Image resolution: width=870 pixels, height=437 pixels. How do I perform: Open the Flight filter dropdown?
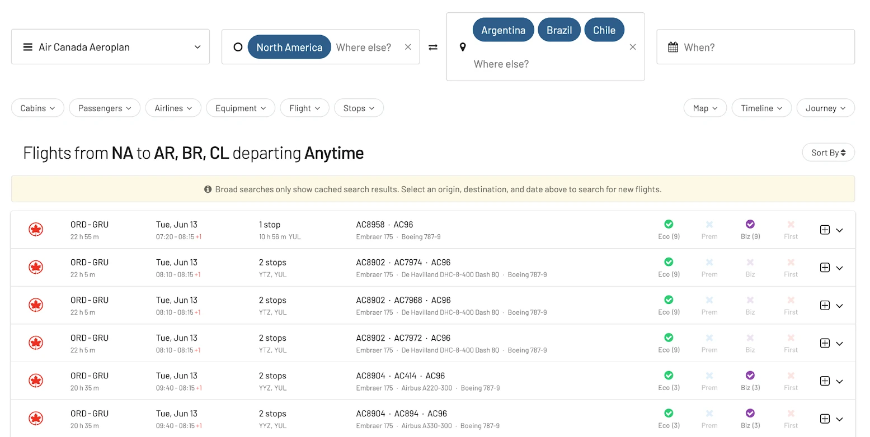(304, 108)
